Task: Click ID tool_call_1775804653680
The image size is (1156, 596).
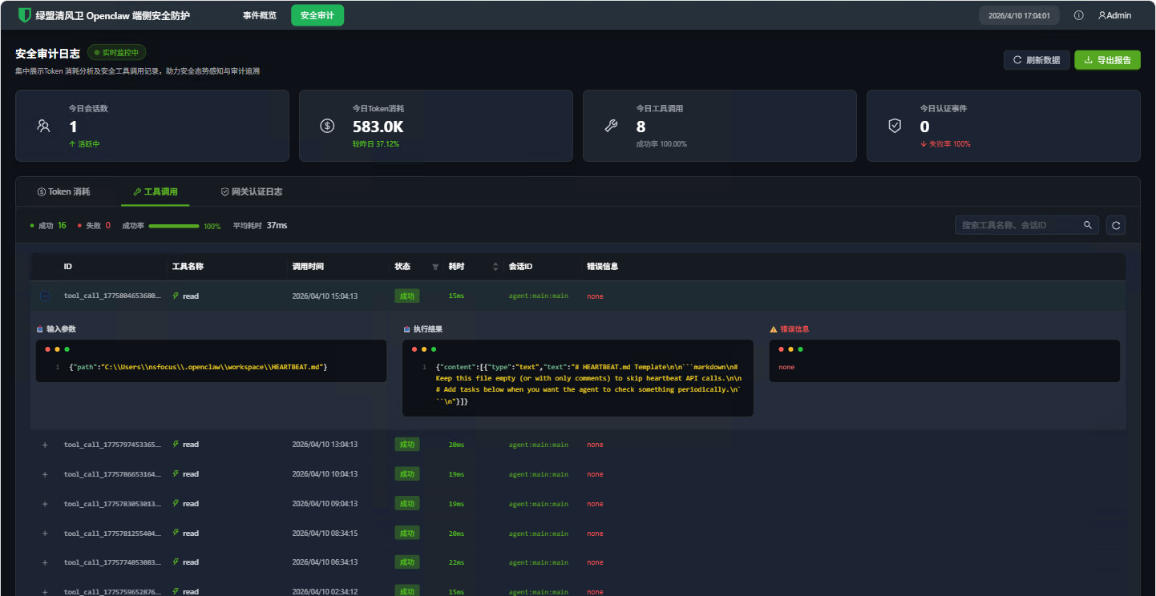Action: 112,296
